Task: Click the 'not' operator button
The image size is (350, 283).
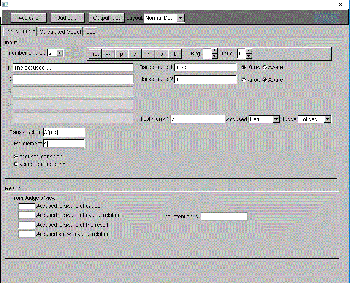Action: click(95, 54)
